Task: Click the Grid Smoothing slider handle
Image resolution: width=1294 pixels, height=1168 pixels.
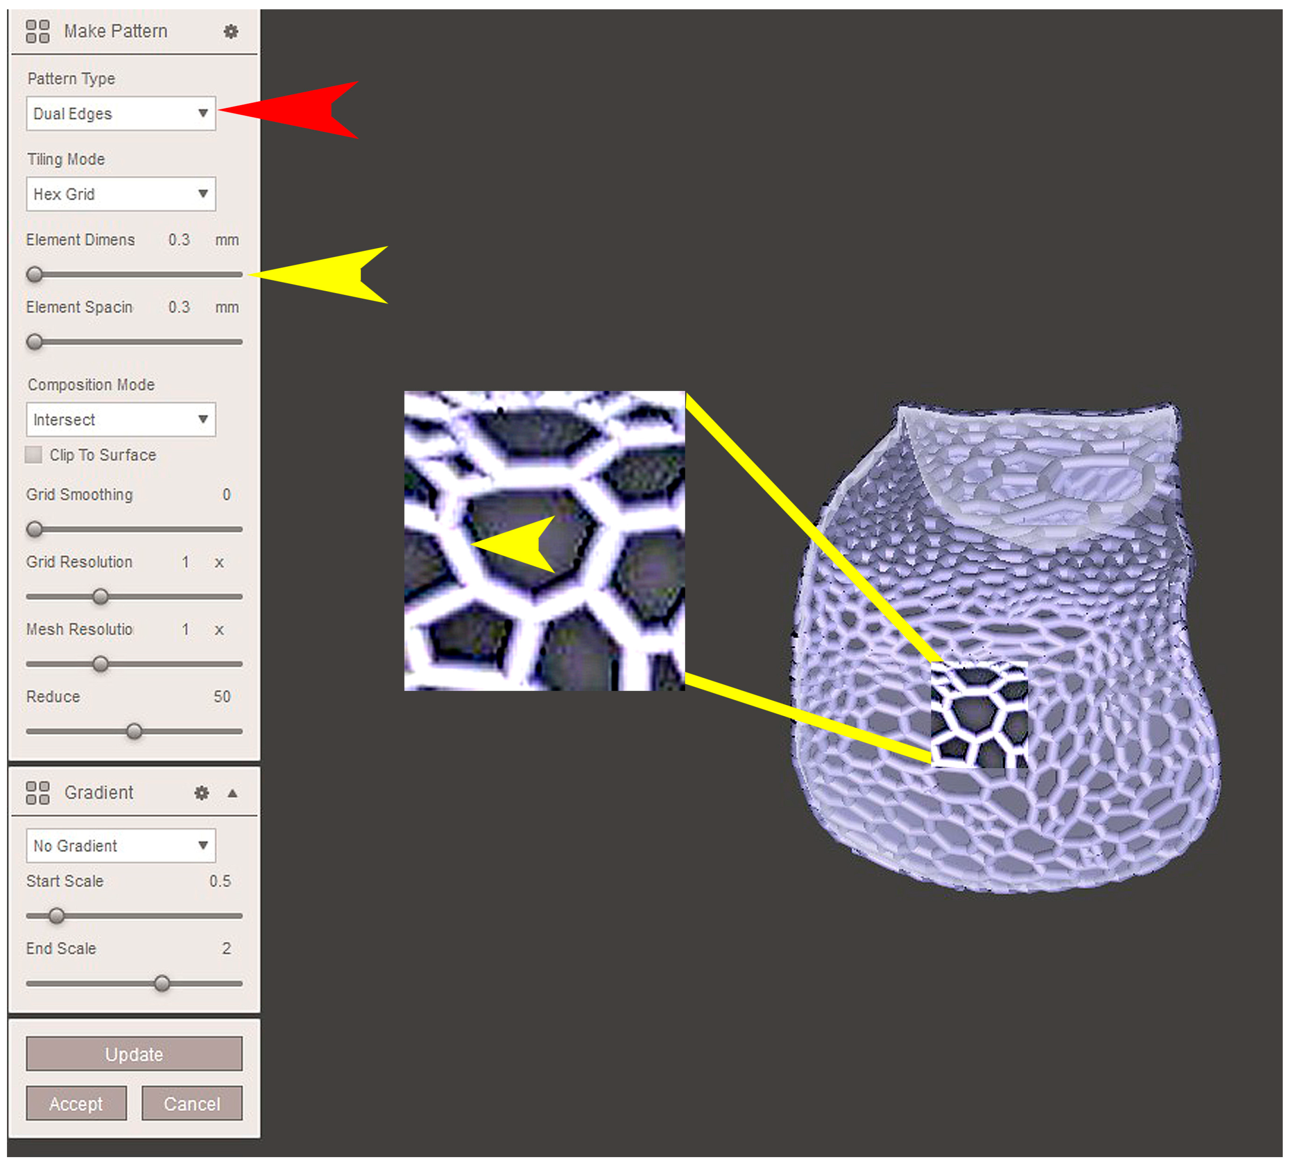Action: click(35, 529)
